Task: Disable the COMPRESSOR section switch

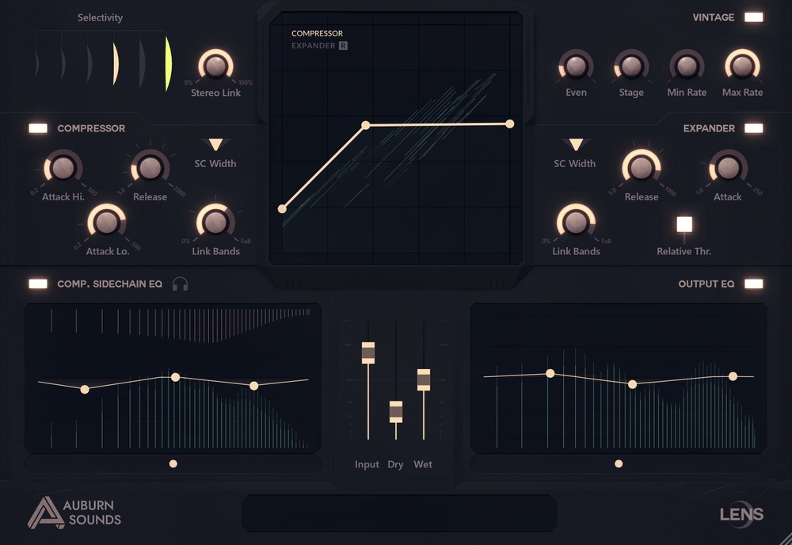Action: (x=38, y=128)
